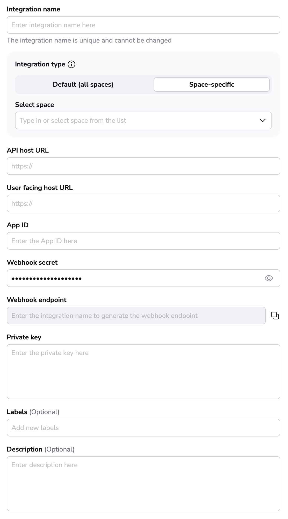Switch to Space-specific integration type
Image resolution: width=288 pixels, height=519 pixels.
(212, 85)
